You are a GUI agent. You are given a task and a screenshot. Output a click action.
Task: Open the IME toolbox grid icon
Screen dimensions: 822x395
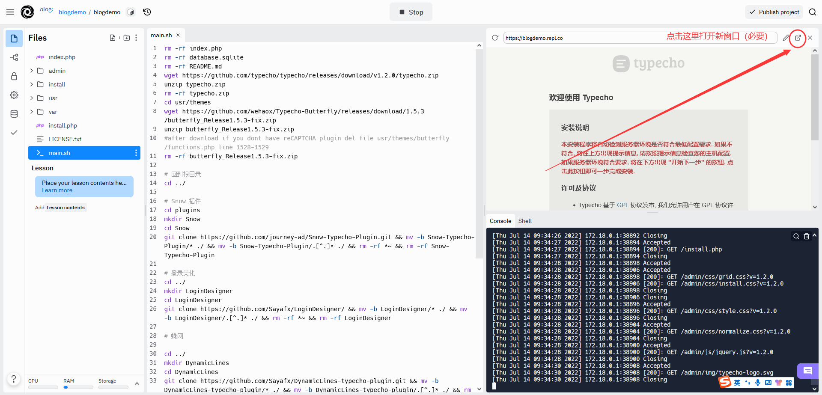point(789,383)
